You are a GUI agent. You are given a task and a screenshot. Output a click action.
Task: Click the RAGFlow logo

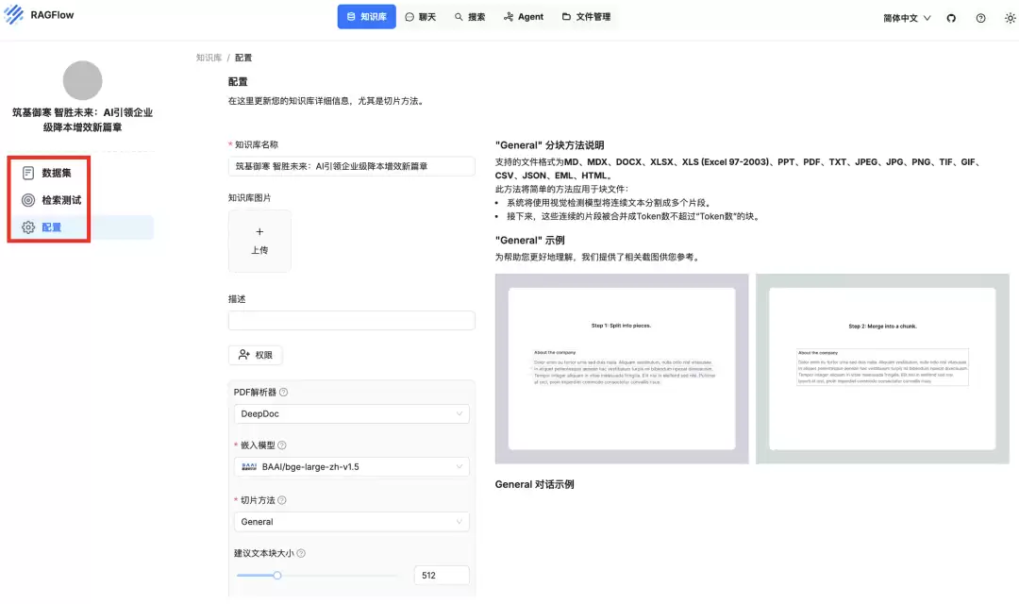tap(39, 15)
